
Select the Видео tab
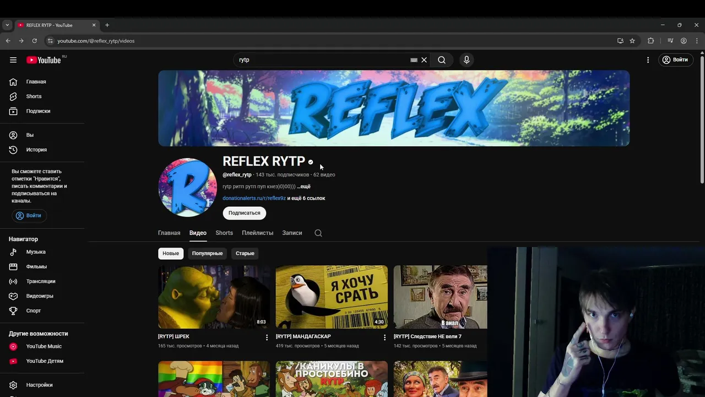(198, 233)
